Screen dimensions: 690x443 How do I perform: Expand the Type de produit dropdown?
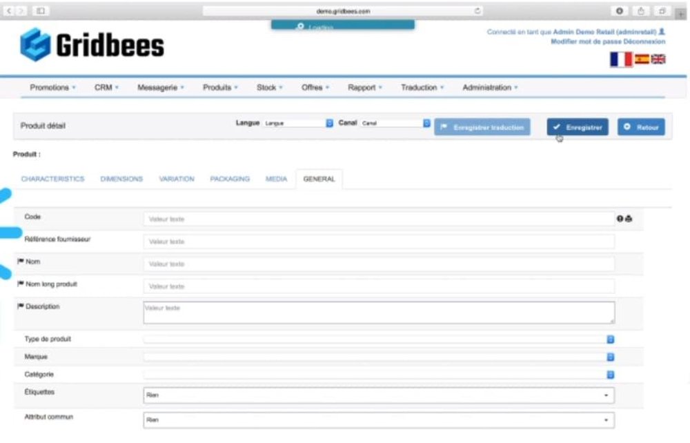pyautogui.click(x=610, y=339)
